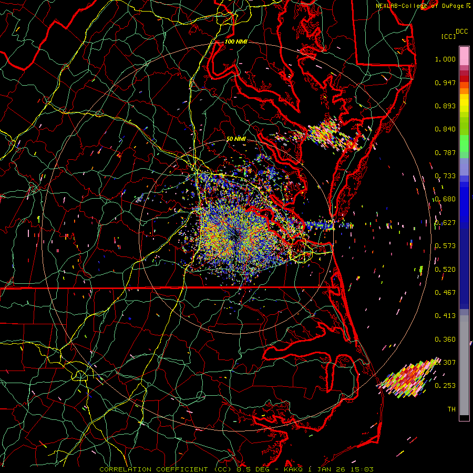The height and width of the screenshot is (473, 473).
Task: Click the 1.000 scale value
Action: [445, 59]
